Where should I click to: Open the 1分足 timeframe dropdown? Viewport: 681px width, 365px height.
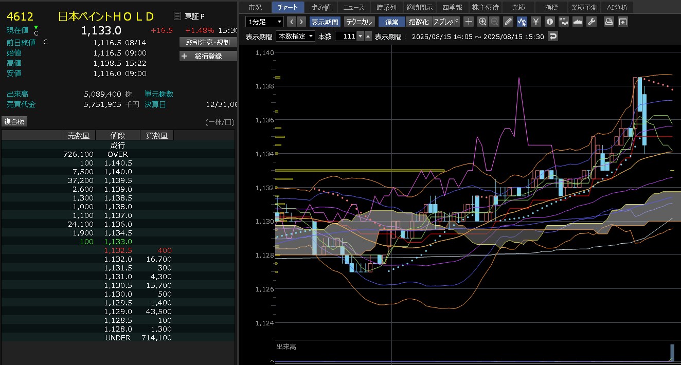tap(264, 22)
